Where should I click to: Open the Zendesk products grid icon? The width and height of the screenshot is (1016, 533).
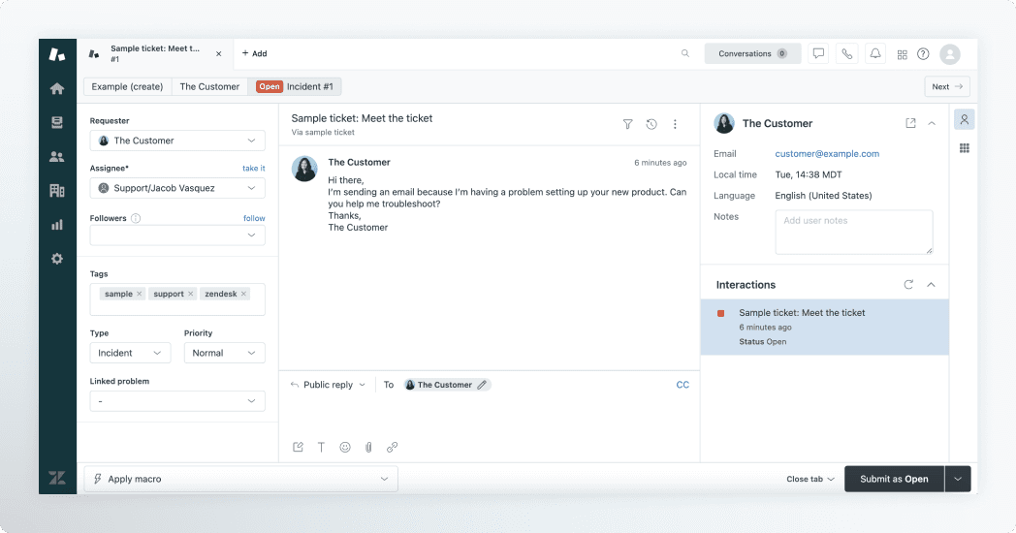coord(902,54)
